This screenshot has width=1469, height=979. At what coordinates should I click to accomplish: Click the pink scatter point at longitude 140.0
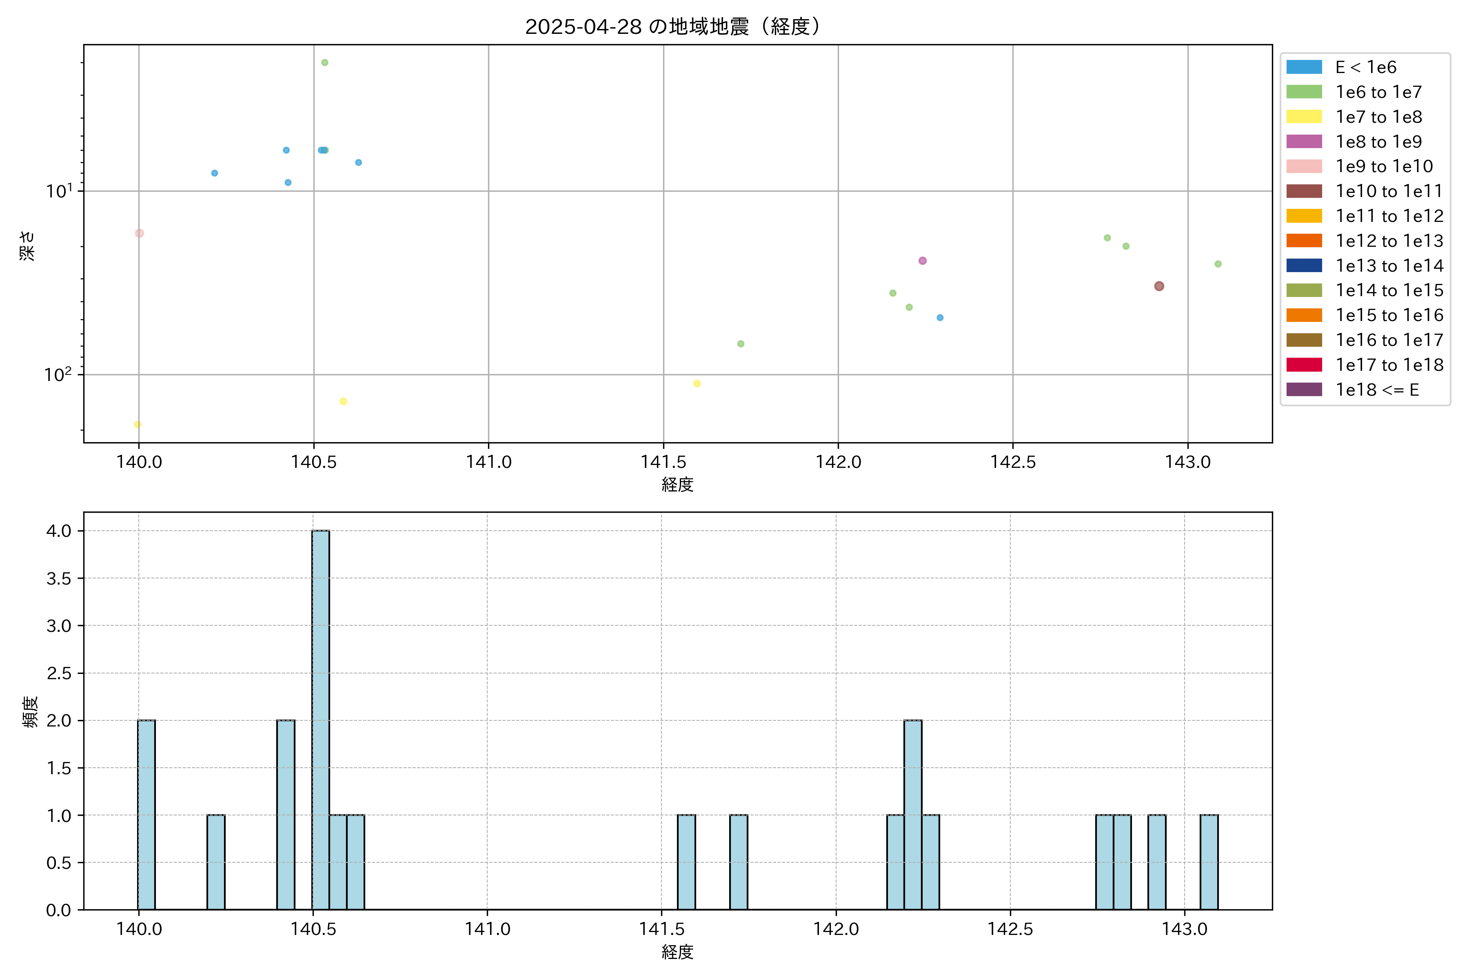(x=139, y=233)
